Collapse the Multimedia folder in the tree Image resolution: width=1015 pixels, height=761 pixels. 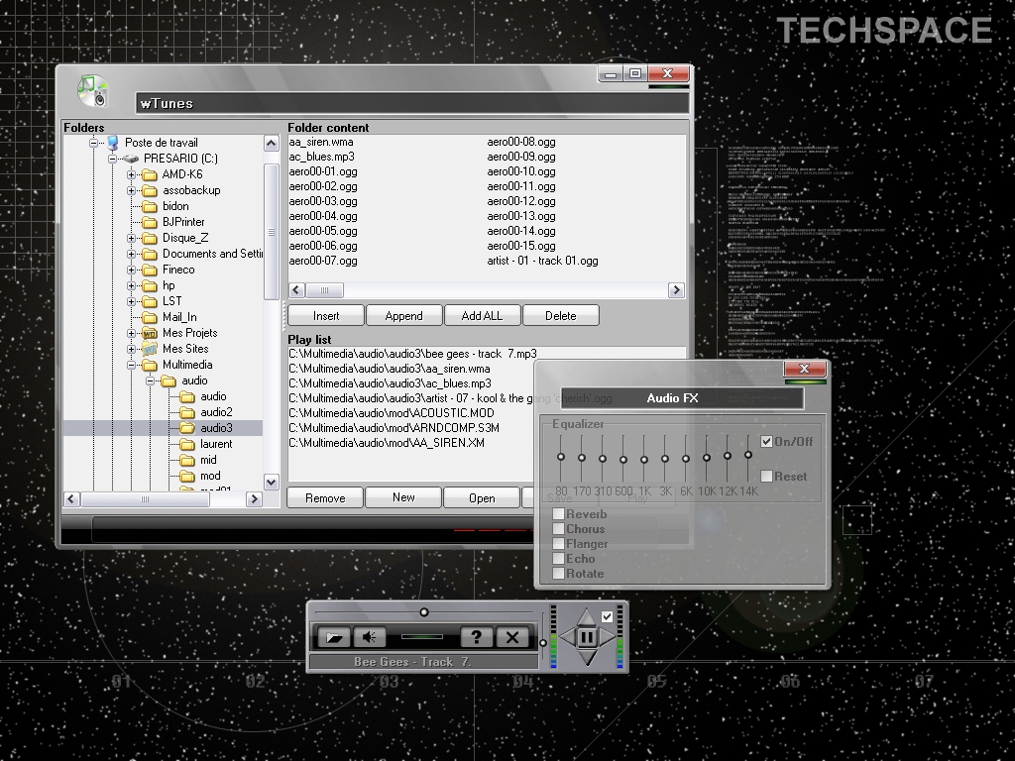tap(132, 365)
